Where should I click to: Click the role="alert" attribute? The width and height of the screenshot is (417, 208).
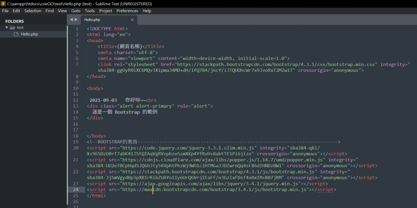point(193,106)
